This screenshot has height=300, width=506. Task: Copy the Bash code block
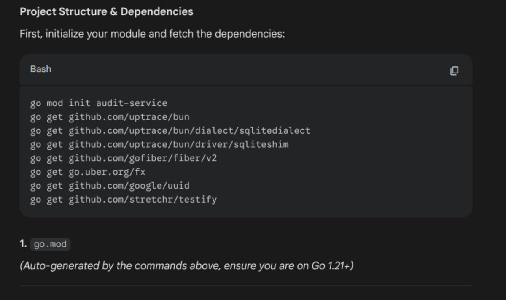tap(454, 70)
